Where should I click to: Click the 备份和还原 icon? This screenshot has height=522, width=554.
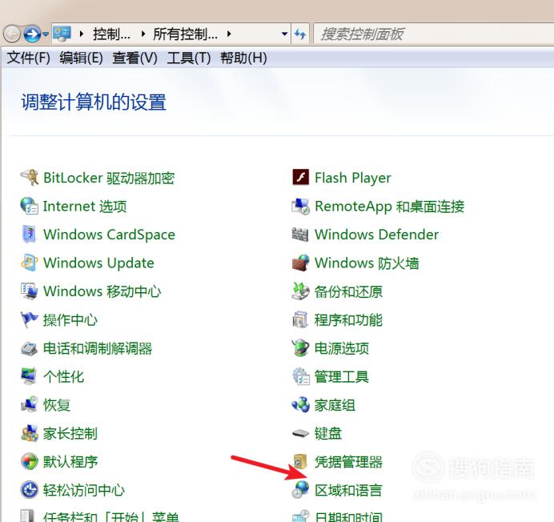(x=301, y=291)
